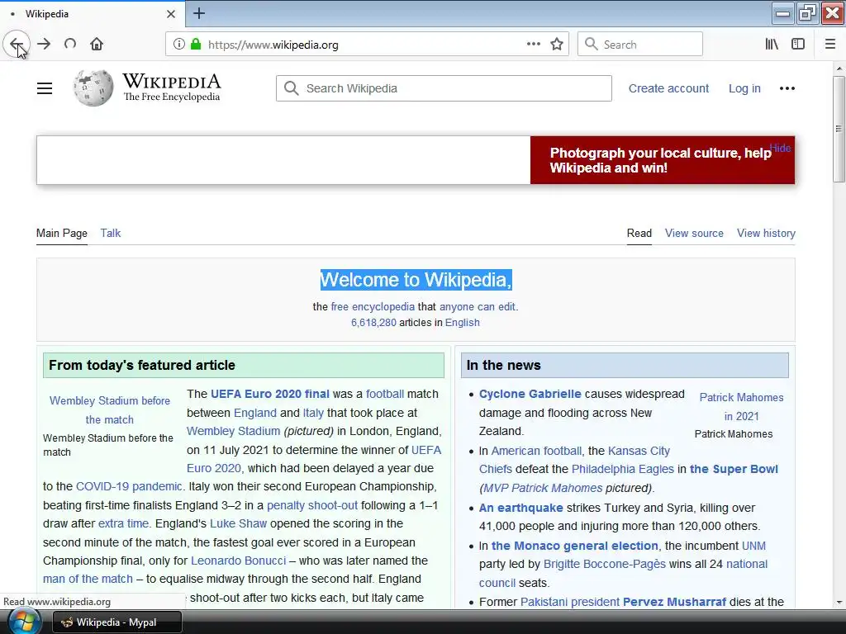The height and width of the screenshot is (634, 846).
Task: Open Philadelphia Eagles link
Action: coord(623,469)
